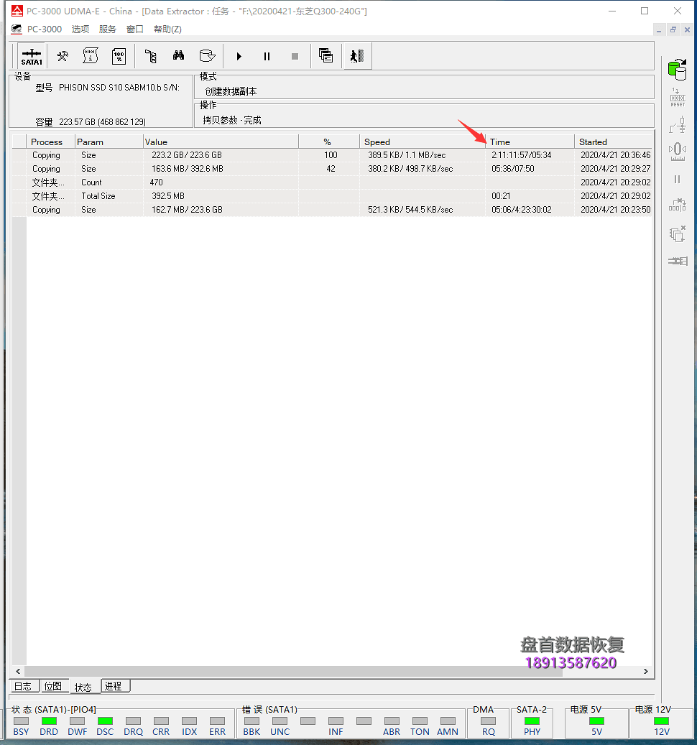Open the PC-3000 menu
The height and width of the screenshot is (745, 697).
tap(44, 29)
